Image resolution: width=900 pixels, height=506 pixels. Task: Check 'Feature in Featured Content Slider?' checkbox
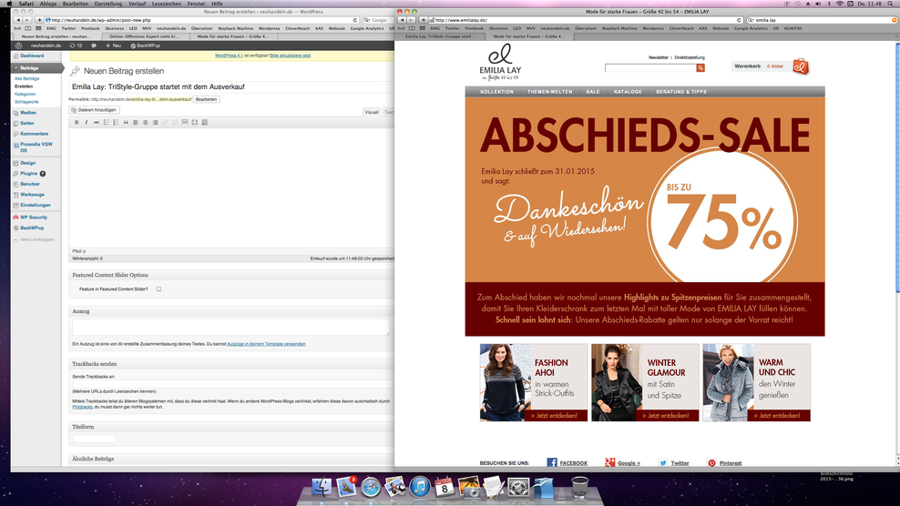point(159,289)
